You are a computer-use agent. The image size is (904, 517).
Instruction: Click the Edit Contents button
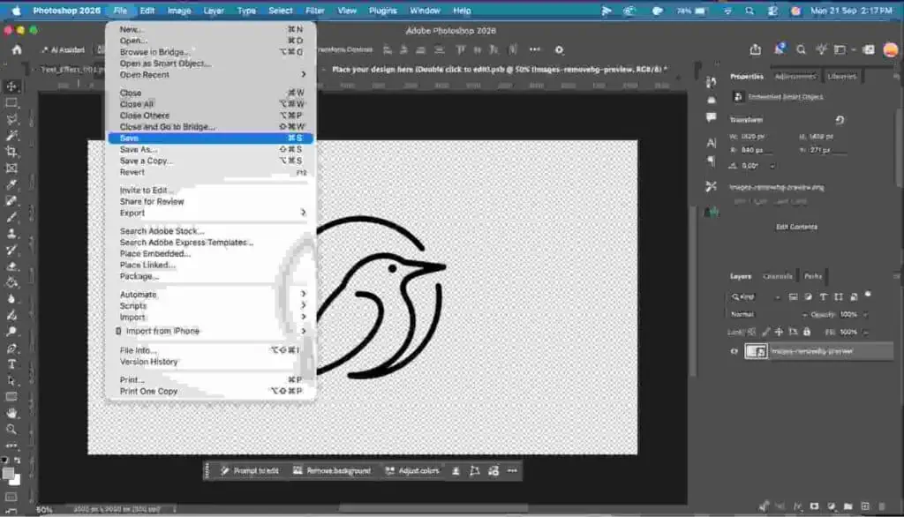tap(796, 227)
